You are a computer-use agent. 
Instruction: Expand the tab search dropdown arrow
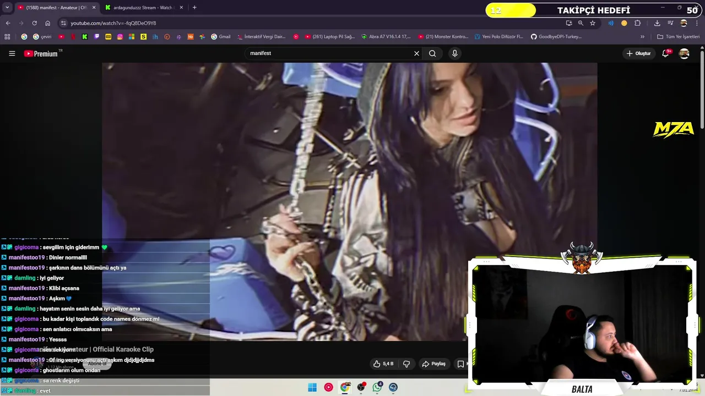(x=7, y=8)
